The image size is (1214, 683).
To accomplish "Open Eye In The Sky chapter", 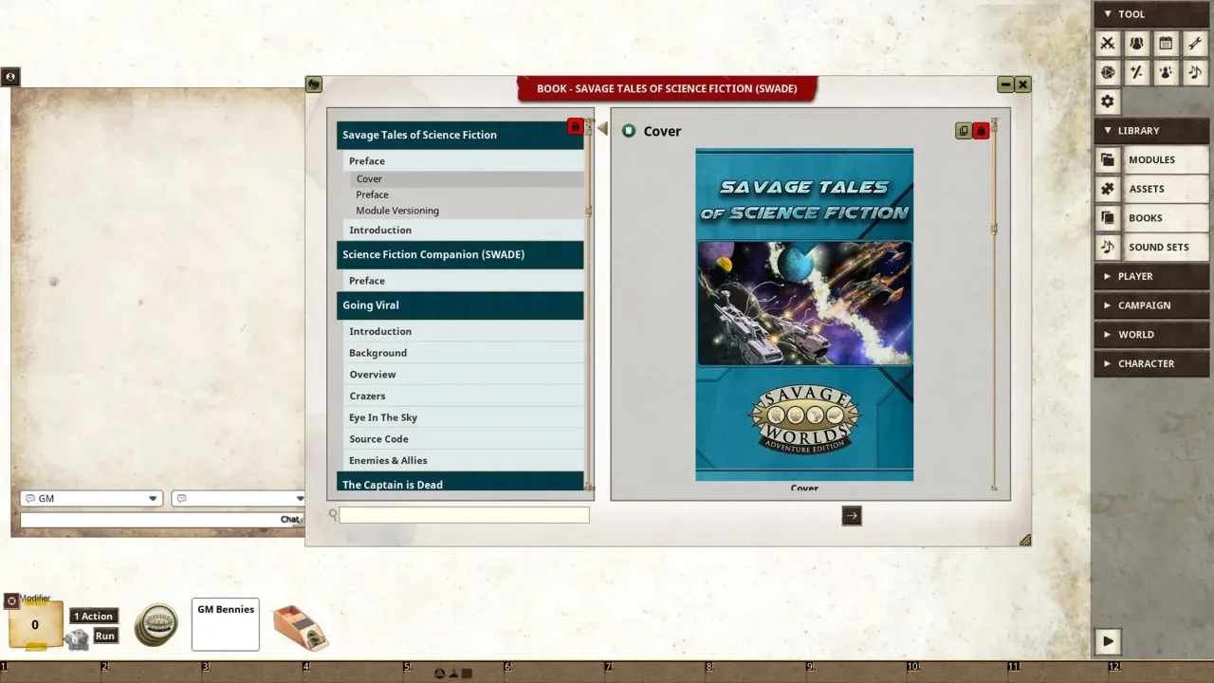I will [x=463, y=417].
